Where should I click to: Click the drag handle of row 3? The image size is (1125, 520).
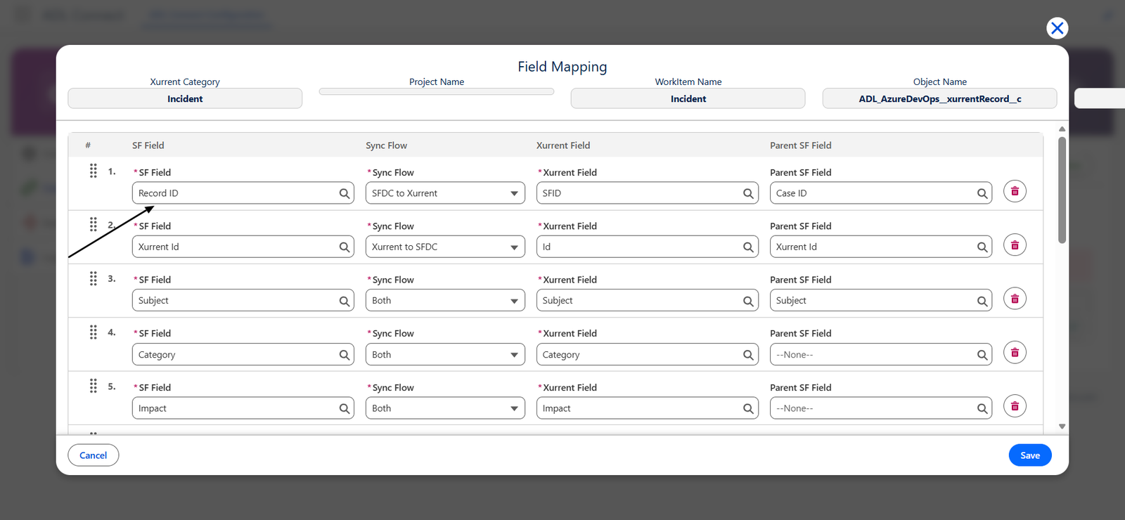click(93, 278)
